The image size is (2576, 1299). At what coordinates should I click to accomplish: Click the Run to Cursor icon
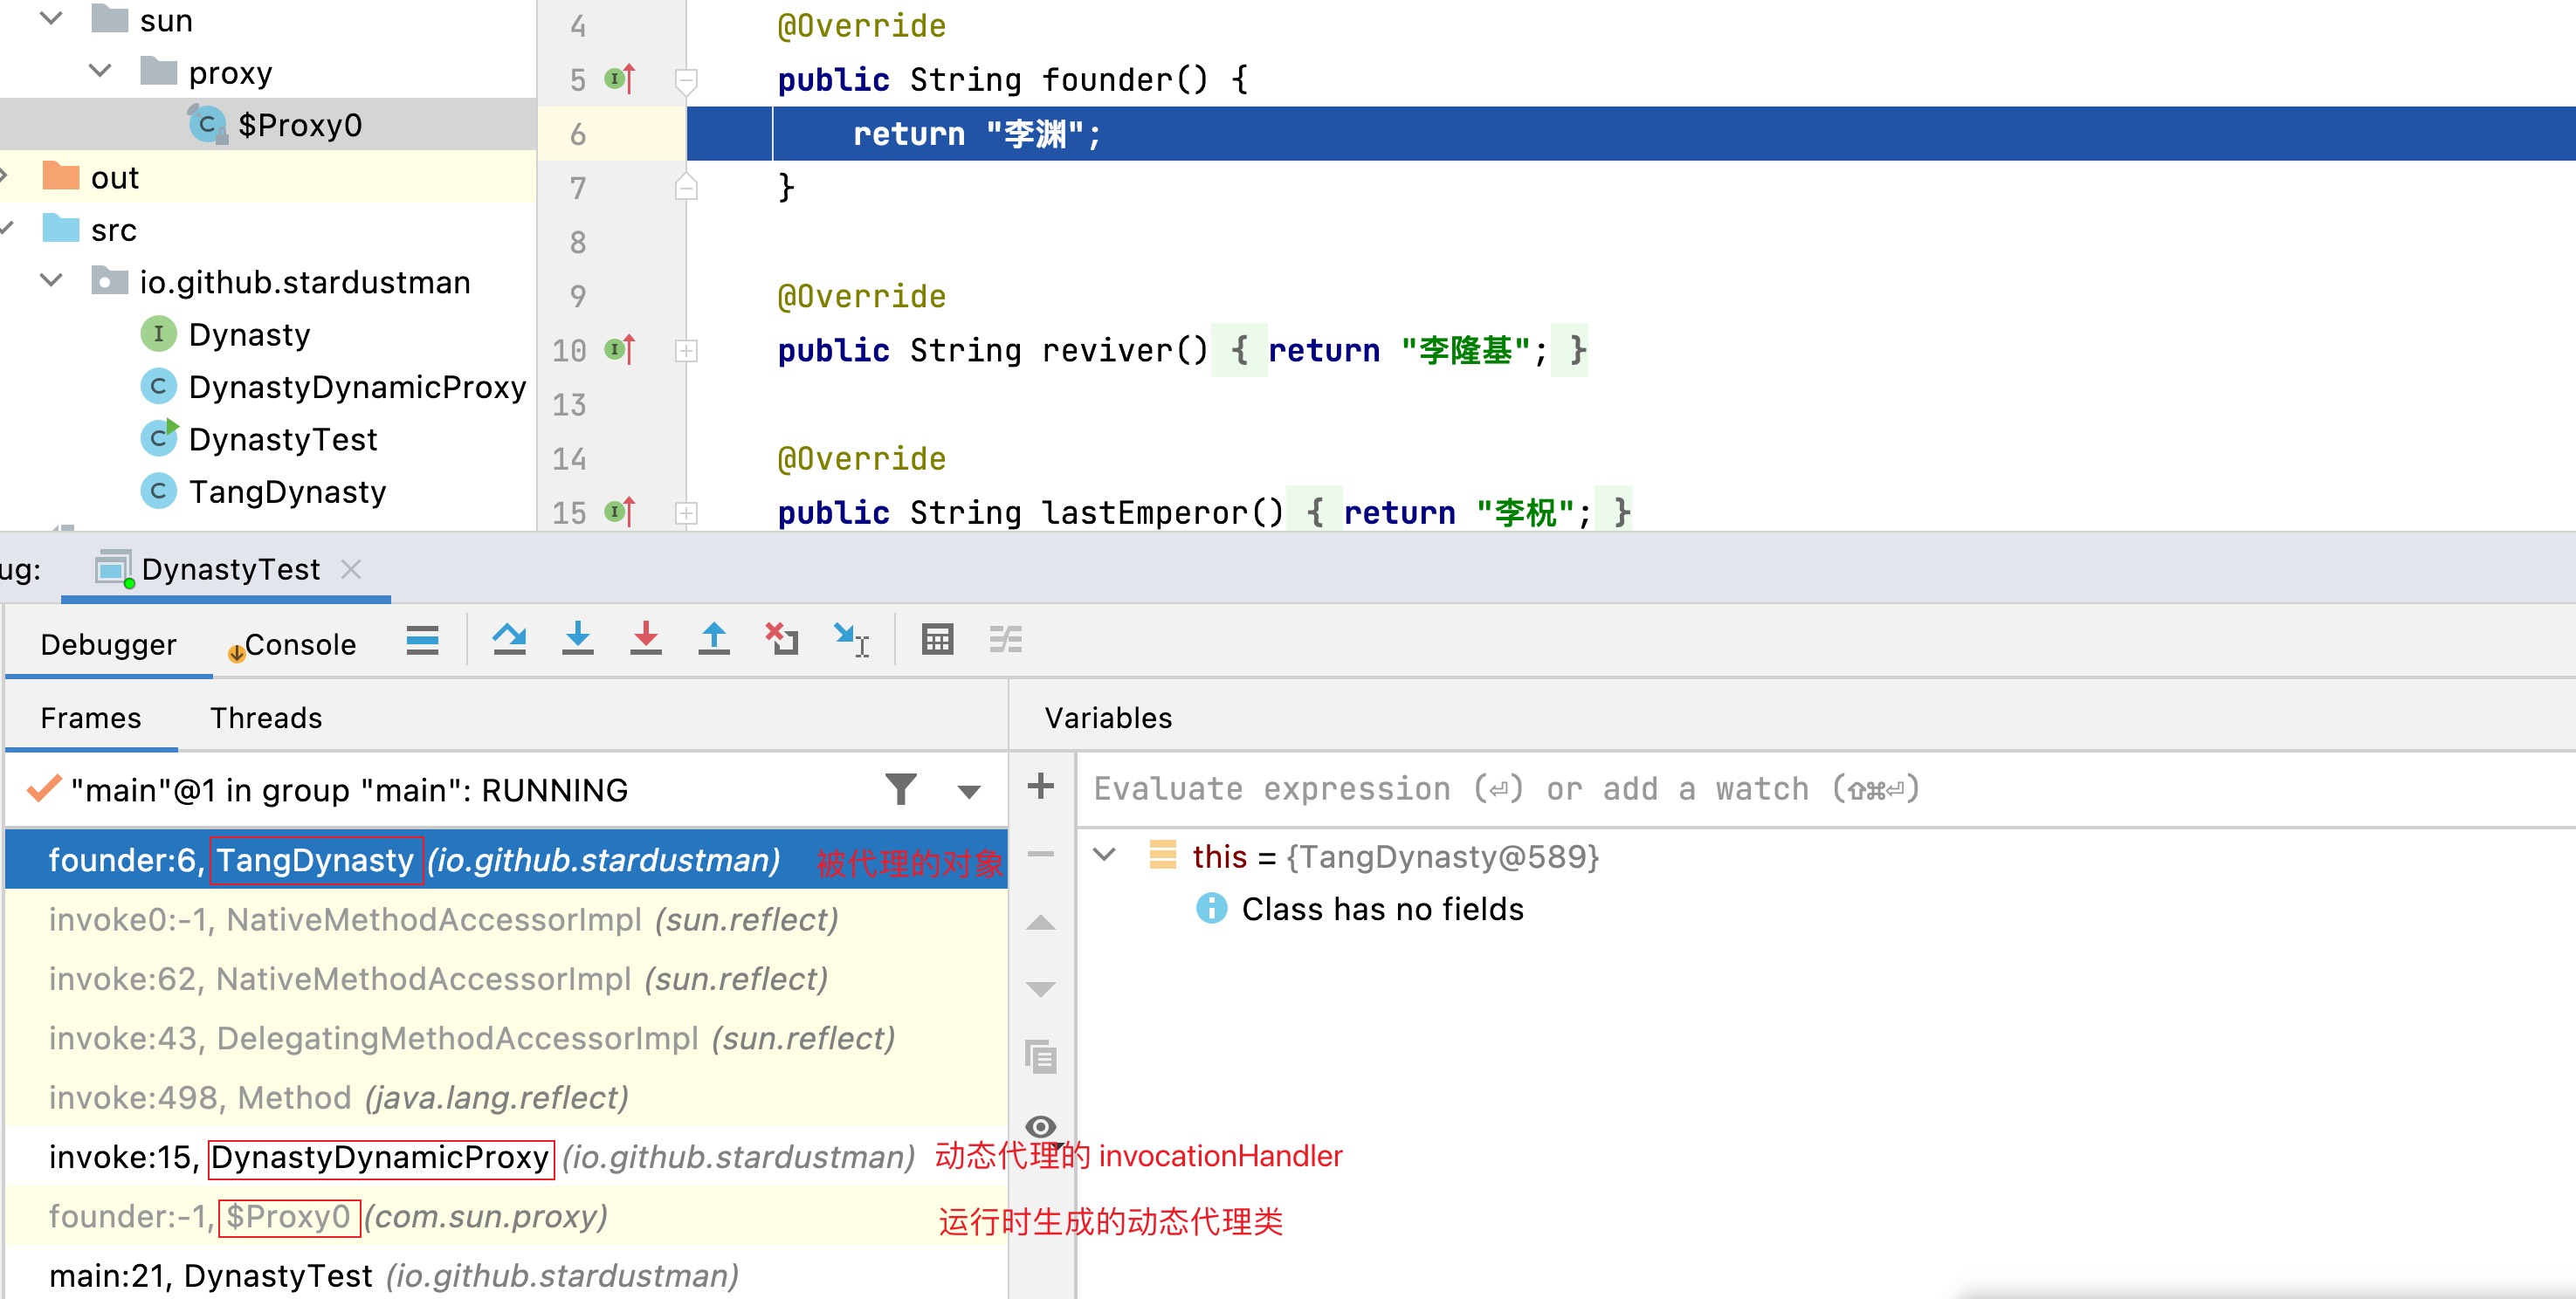click(x=850, y=639)
